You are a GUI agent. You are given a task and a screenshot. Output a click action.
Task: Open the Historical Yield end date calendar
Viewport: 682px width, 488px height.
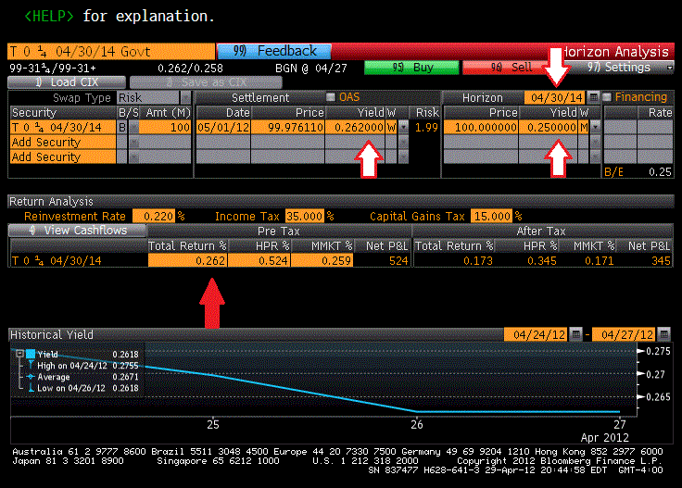click(x=663, y=334)
